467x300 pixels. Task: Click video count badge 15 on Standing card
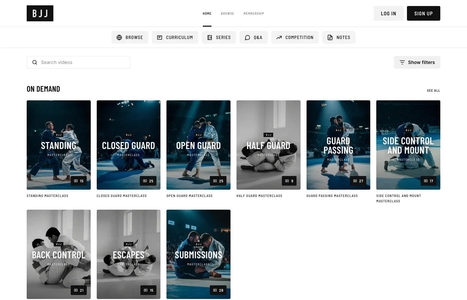point(79,181)
